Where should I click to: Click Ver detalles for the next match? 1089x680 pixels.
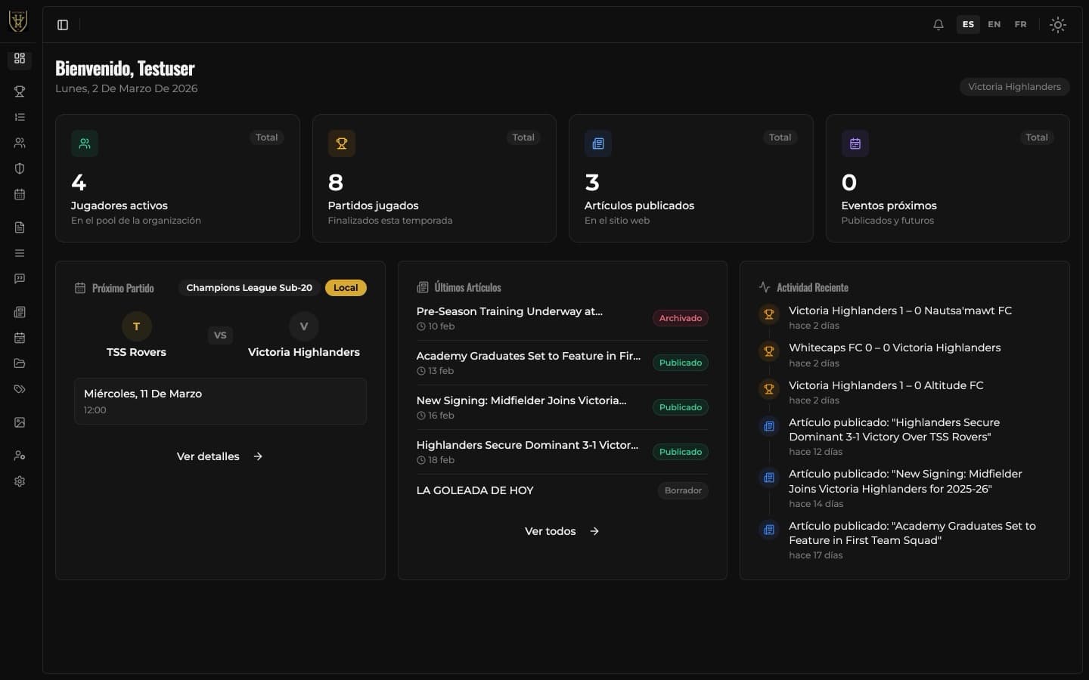click(219, 456)
